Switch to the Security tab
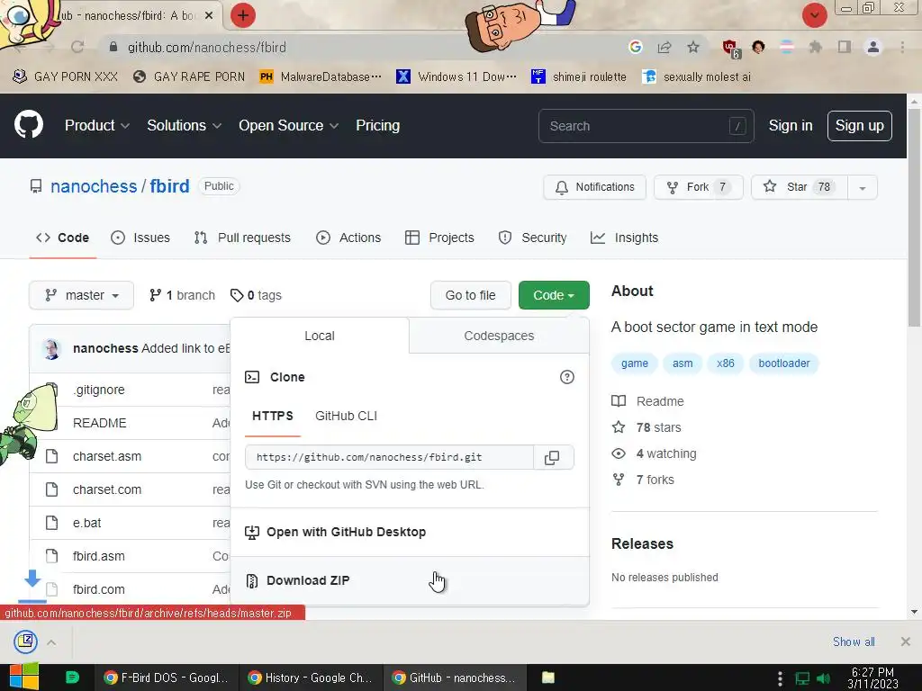Viewport: 922px width, 691px height. click(x=533, y=238)
